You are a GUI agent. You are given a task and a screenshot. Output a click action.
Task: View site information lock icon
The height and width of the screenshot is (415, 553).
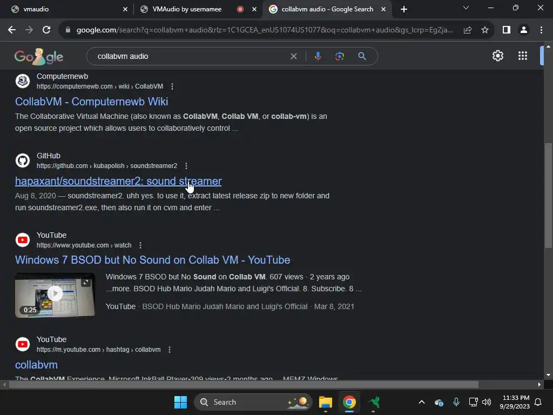(68, 30)
